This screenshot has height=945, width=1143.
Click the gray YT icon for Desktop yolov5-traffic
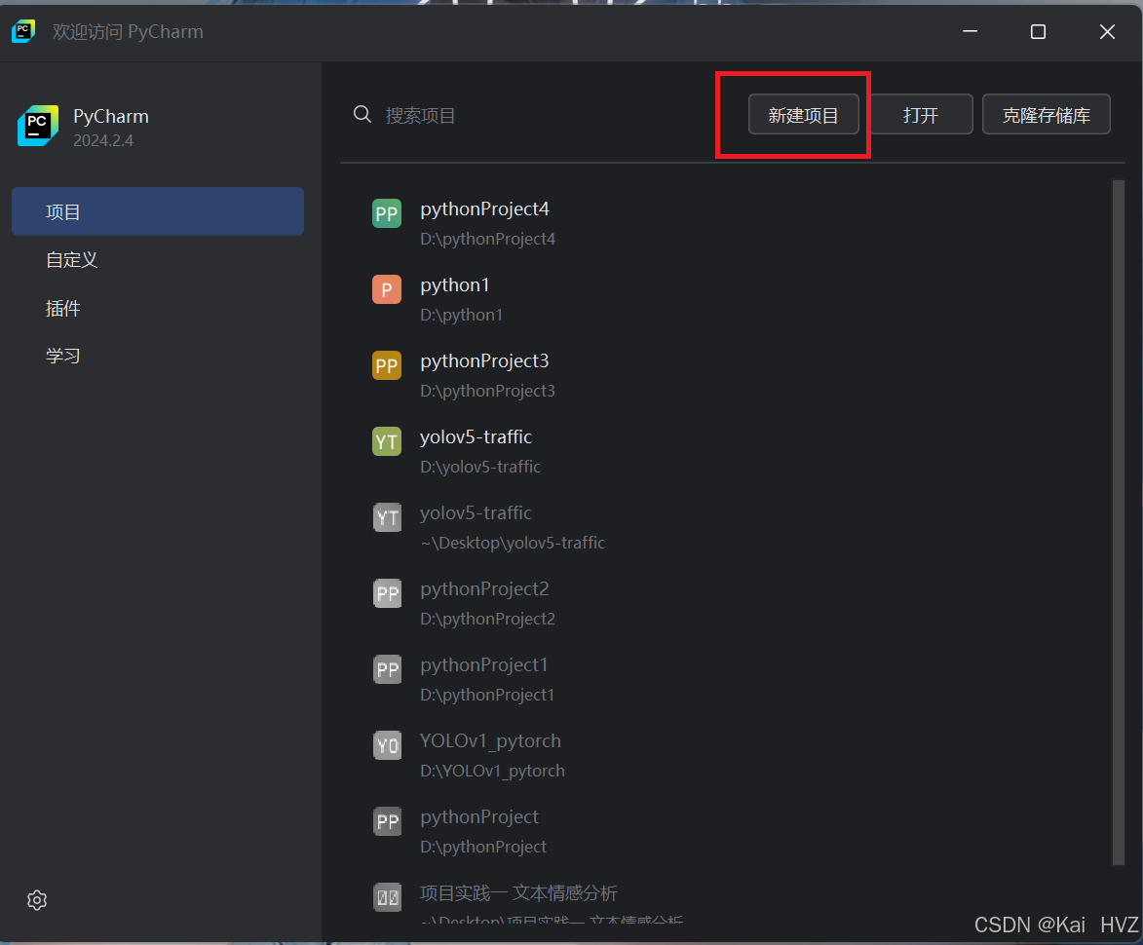pos(386,517)
